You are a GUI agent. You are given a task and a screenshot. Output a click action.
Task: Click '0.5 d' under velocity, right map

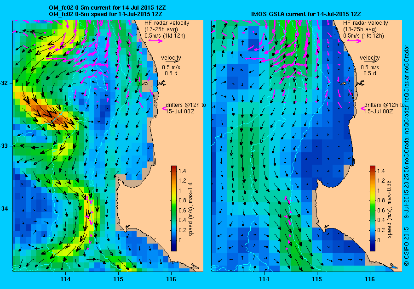(370, 73)
